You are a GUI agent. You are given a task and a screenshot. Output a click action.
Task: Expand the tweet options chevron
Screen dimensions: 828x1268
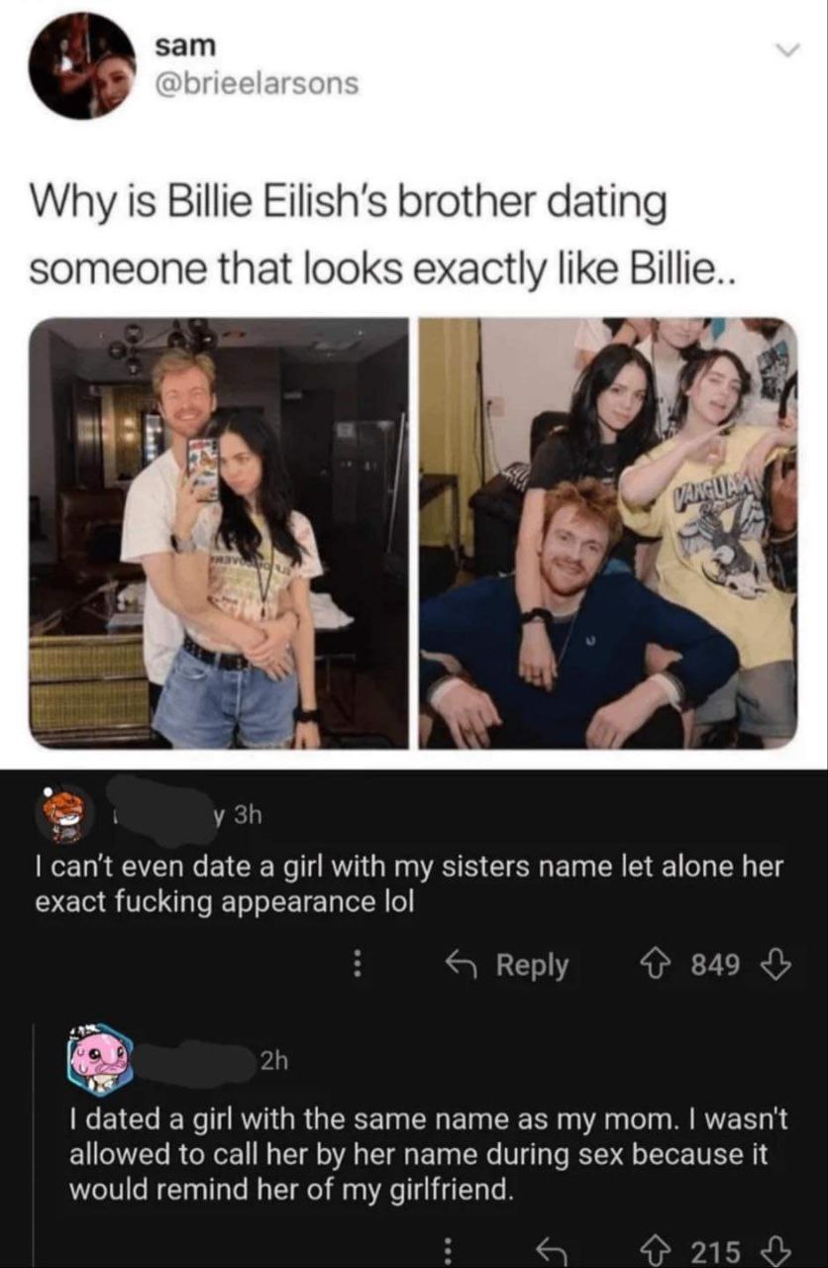[787, 50]
